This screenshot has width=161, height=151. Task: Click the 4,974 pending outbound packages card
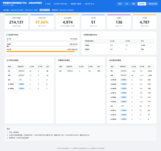pyautogui.click(x=68, y=22)
